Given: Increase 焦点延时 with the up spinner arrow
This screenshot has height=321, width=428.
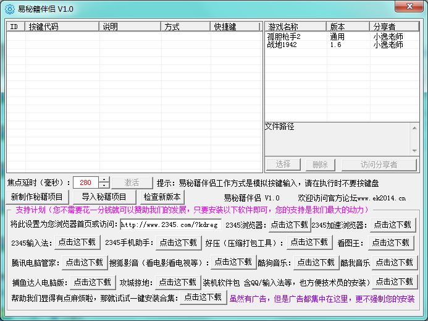Looking at the screenshot, I should tap(104, 179).
